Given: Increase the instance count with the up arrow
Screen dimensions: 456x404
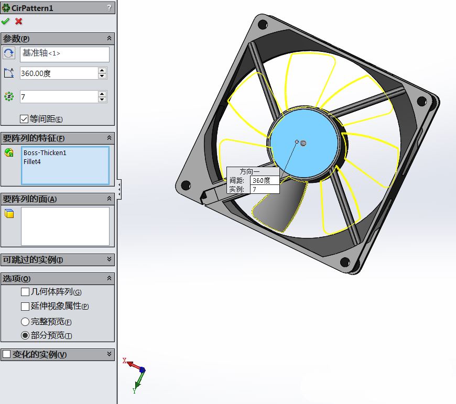Looking at the screenshot, I should (102, 94).
